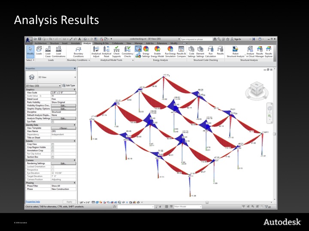
Task: Toggle the Locked Orientation checkbox
Action: coord(53,167)
